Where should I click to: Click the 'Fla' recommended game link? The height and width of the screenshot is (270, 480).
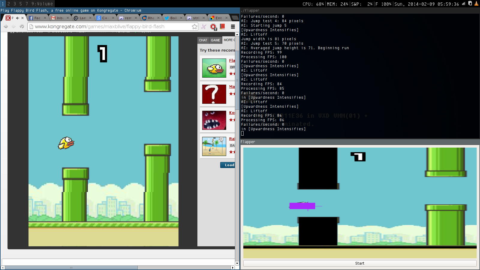tap(232, 61)
